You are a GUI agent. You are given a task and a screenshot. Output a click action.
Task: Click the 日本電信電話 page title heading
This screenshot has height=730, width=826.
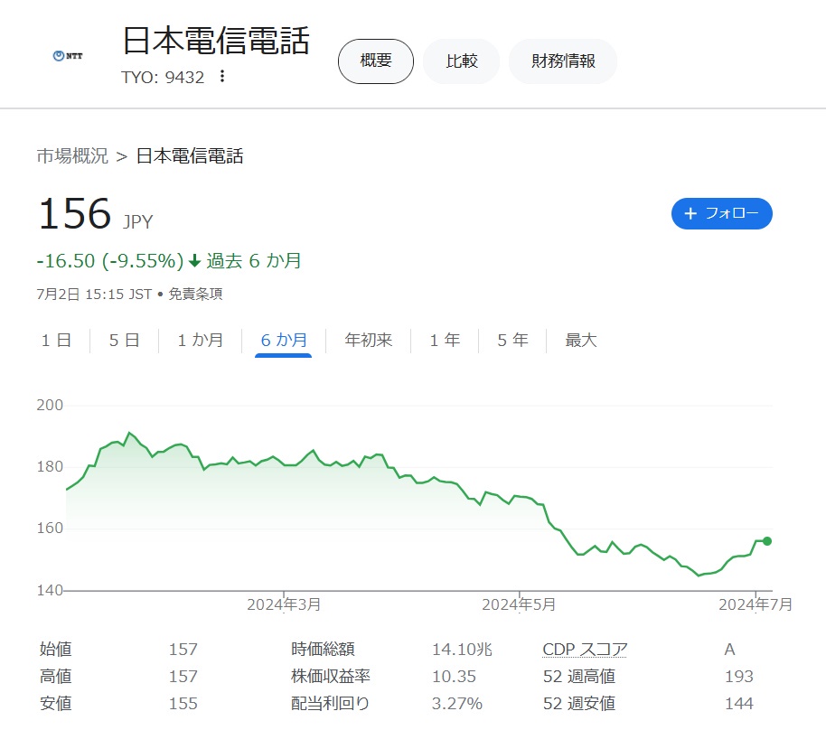216,41
